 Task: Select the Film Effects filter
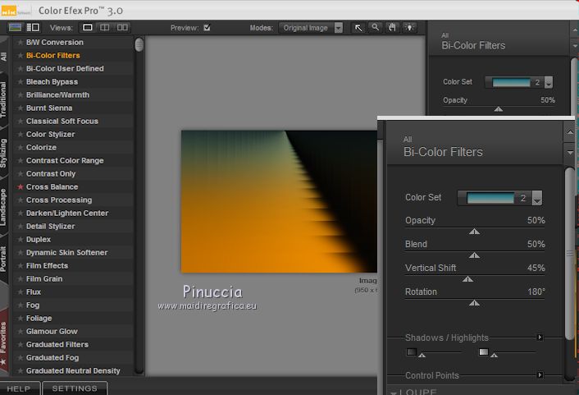tap(47, 265)
